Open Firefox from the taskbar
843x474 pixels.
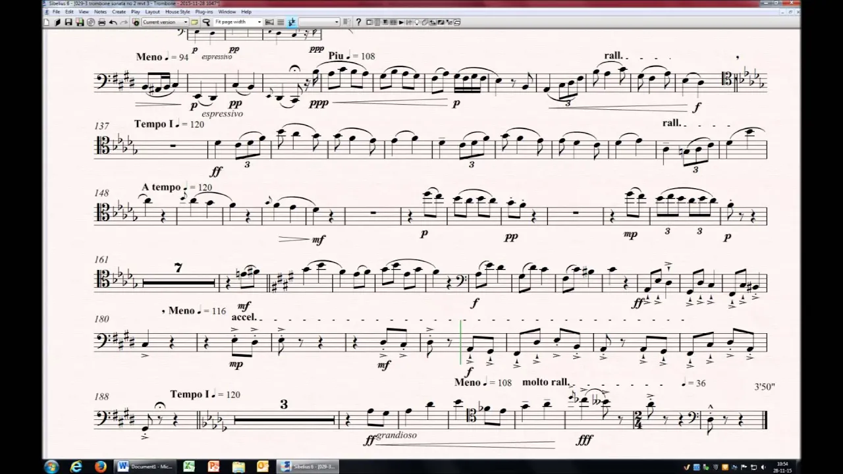(x=100, y=467)
